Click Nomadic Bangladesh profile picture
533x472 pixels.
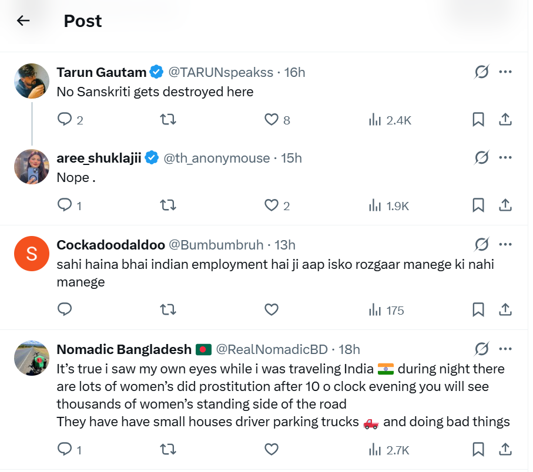pos(32,358)
